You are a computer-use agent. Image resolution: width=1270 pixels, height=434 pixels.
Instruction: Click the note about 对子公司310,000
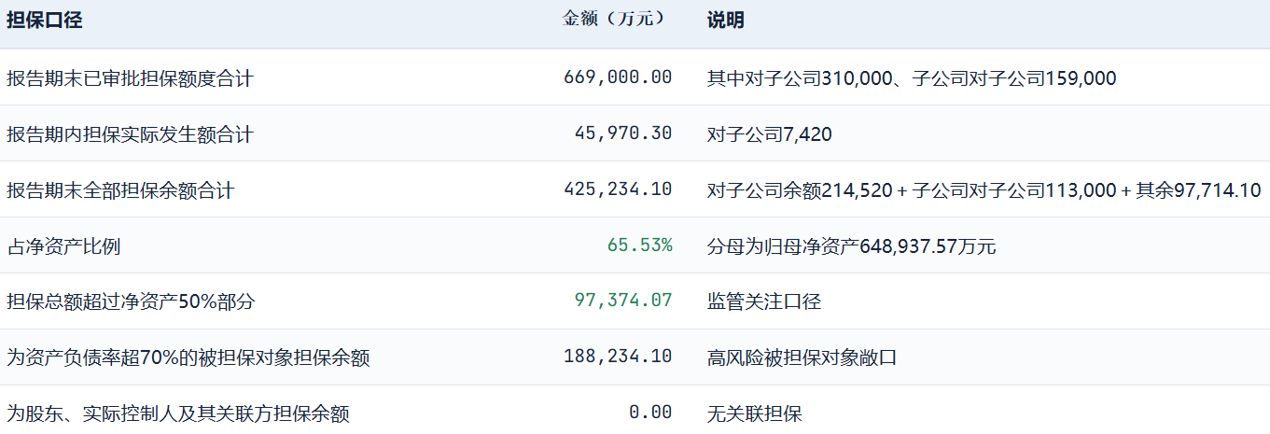coord(912,78)
